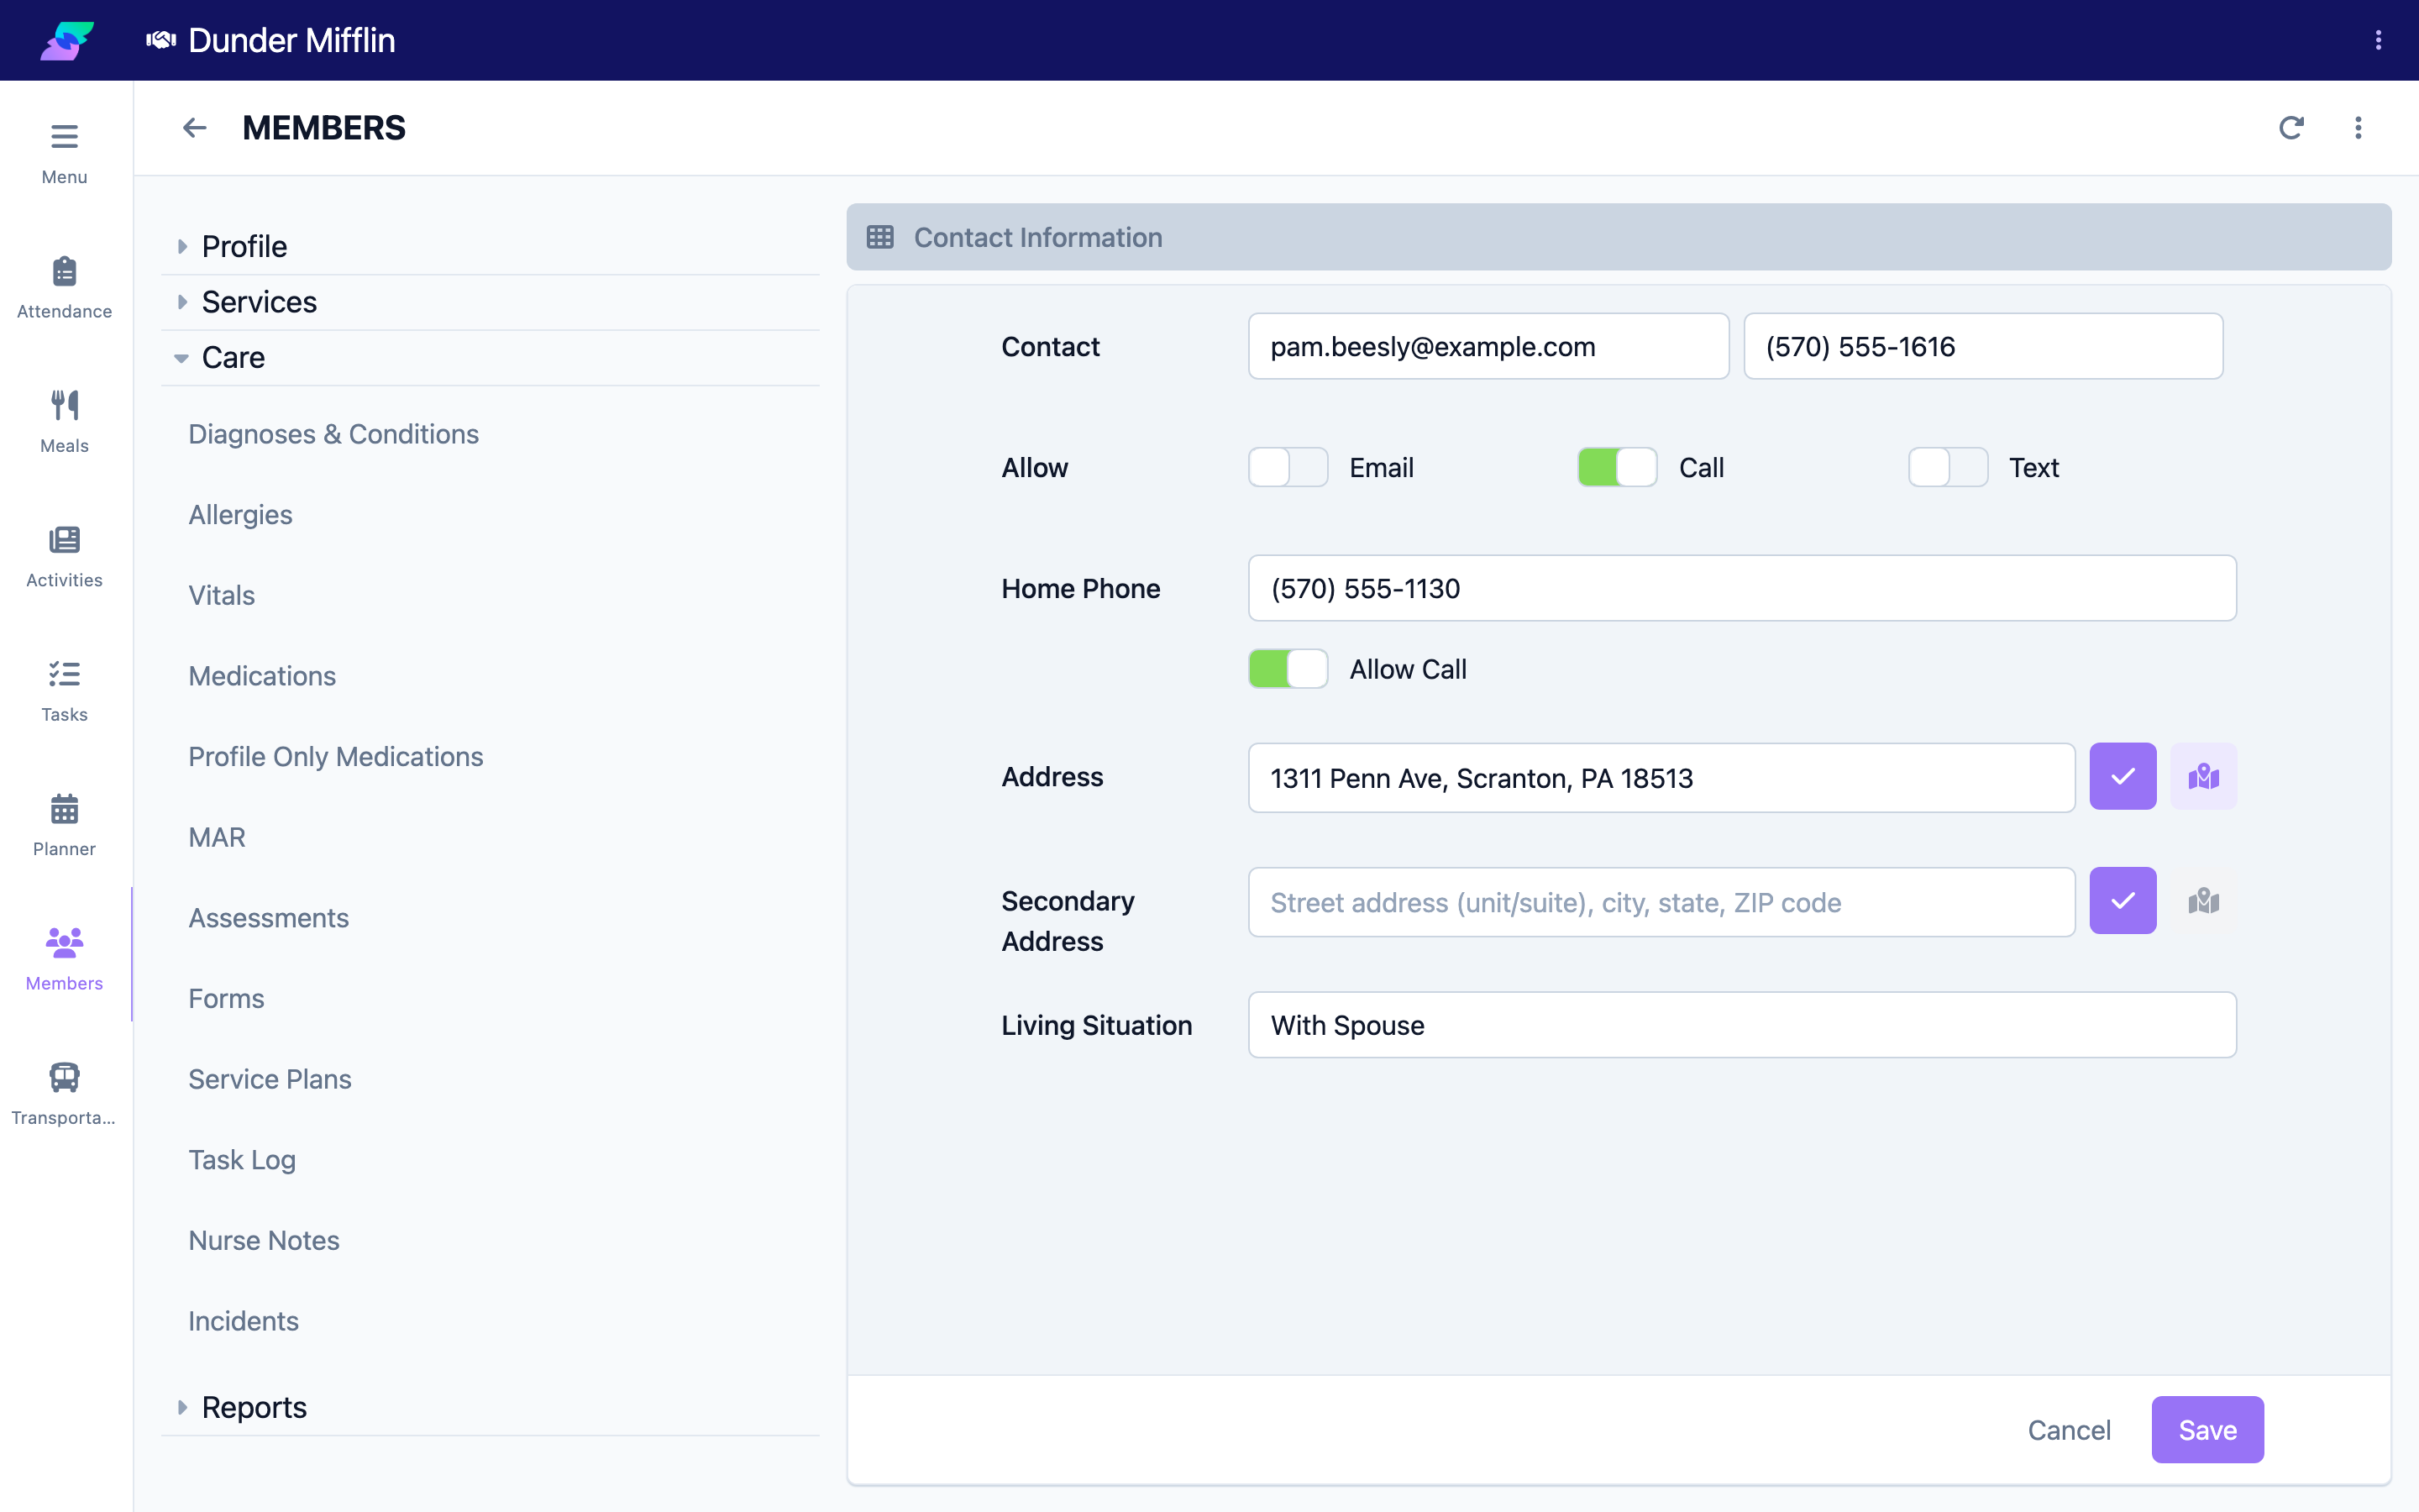Edit the Living Situation field
This screenshot has height=1512, width=2419.
[x=1742, y=1025]
